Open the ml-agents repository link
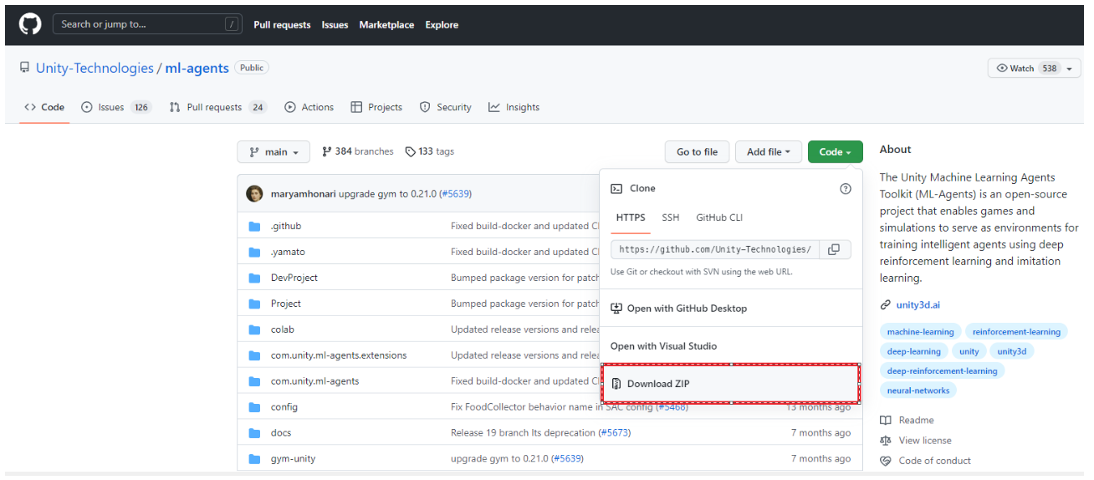This screenshot has width=1094, height=480. [x=197, y=69]
